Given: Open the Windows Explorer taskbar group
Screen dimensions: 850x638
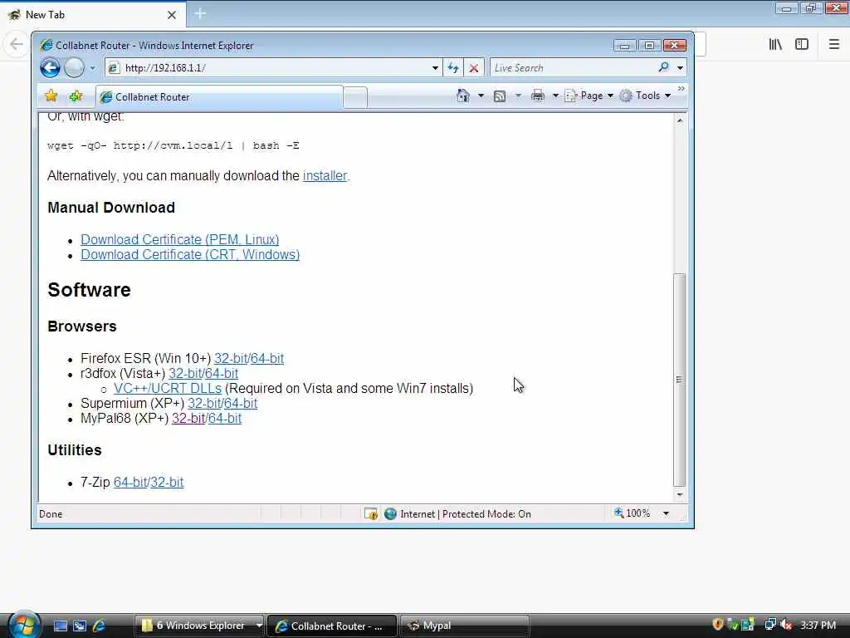Looking at the screenshot, I should (x=199, y=626).
